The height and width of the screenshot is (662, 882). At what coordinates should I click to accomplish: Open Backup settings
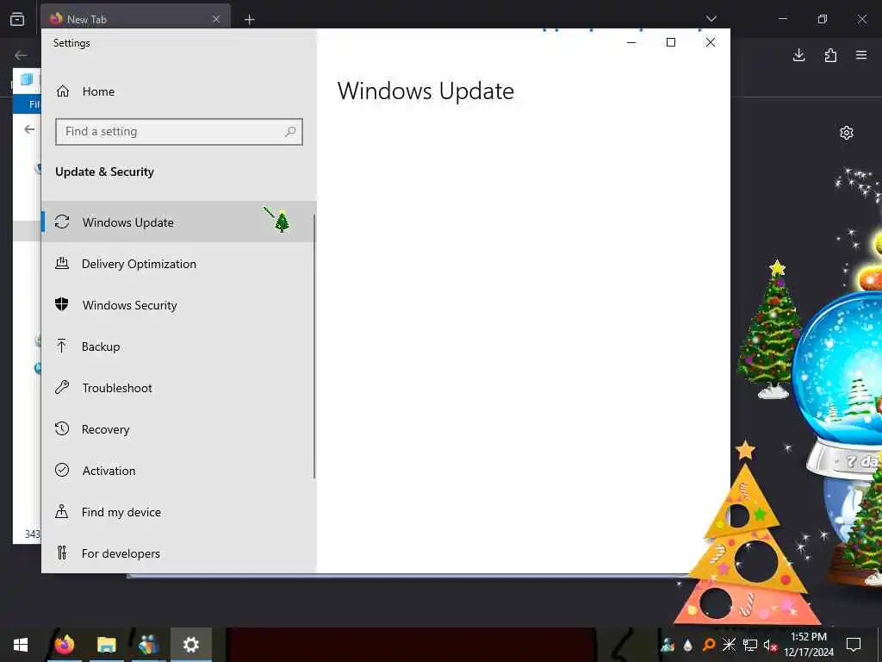[179, 347]
